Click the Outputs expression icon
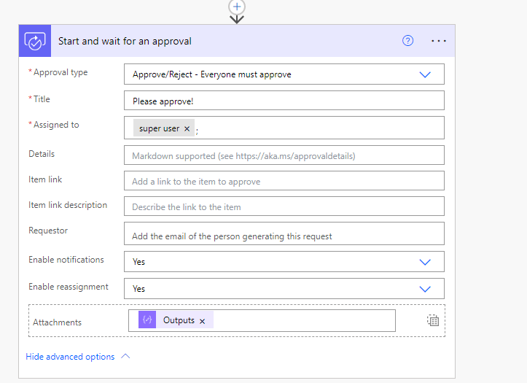This screenshot has width=527, height=383. [x=147, y=320]
